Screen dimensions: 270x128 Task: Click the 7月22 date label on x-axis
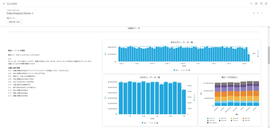click(x=244, y=63)
